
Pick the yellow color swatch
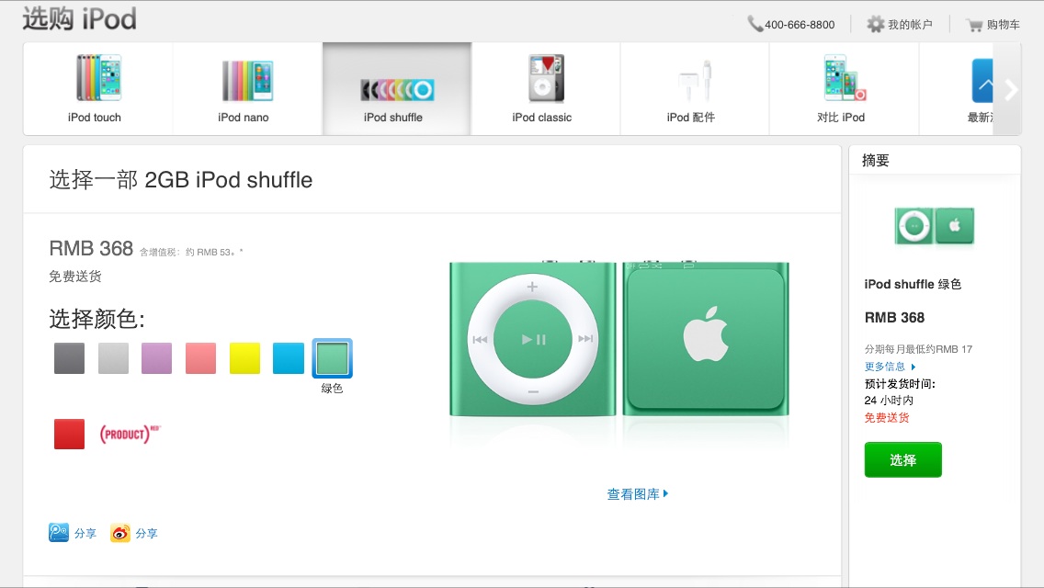tap(244, 358)
